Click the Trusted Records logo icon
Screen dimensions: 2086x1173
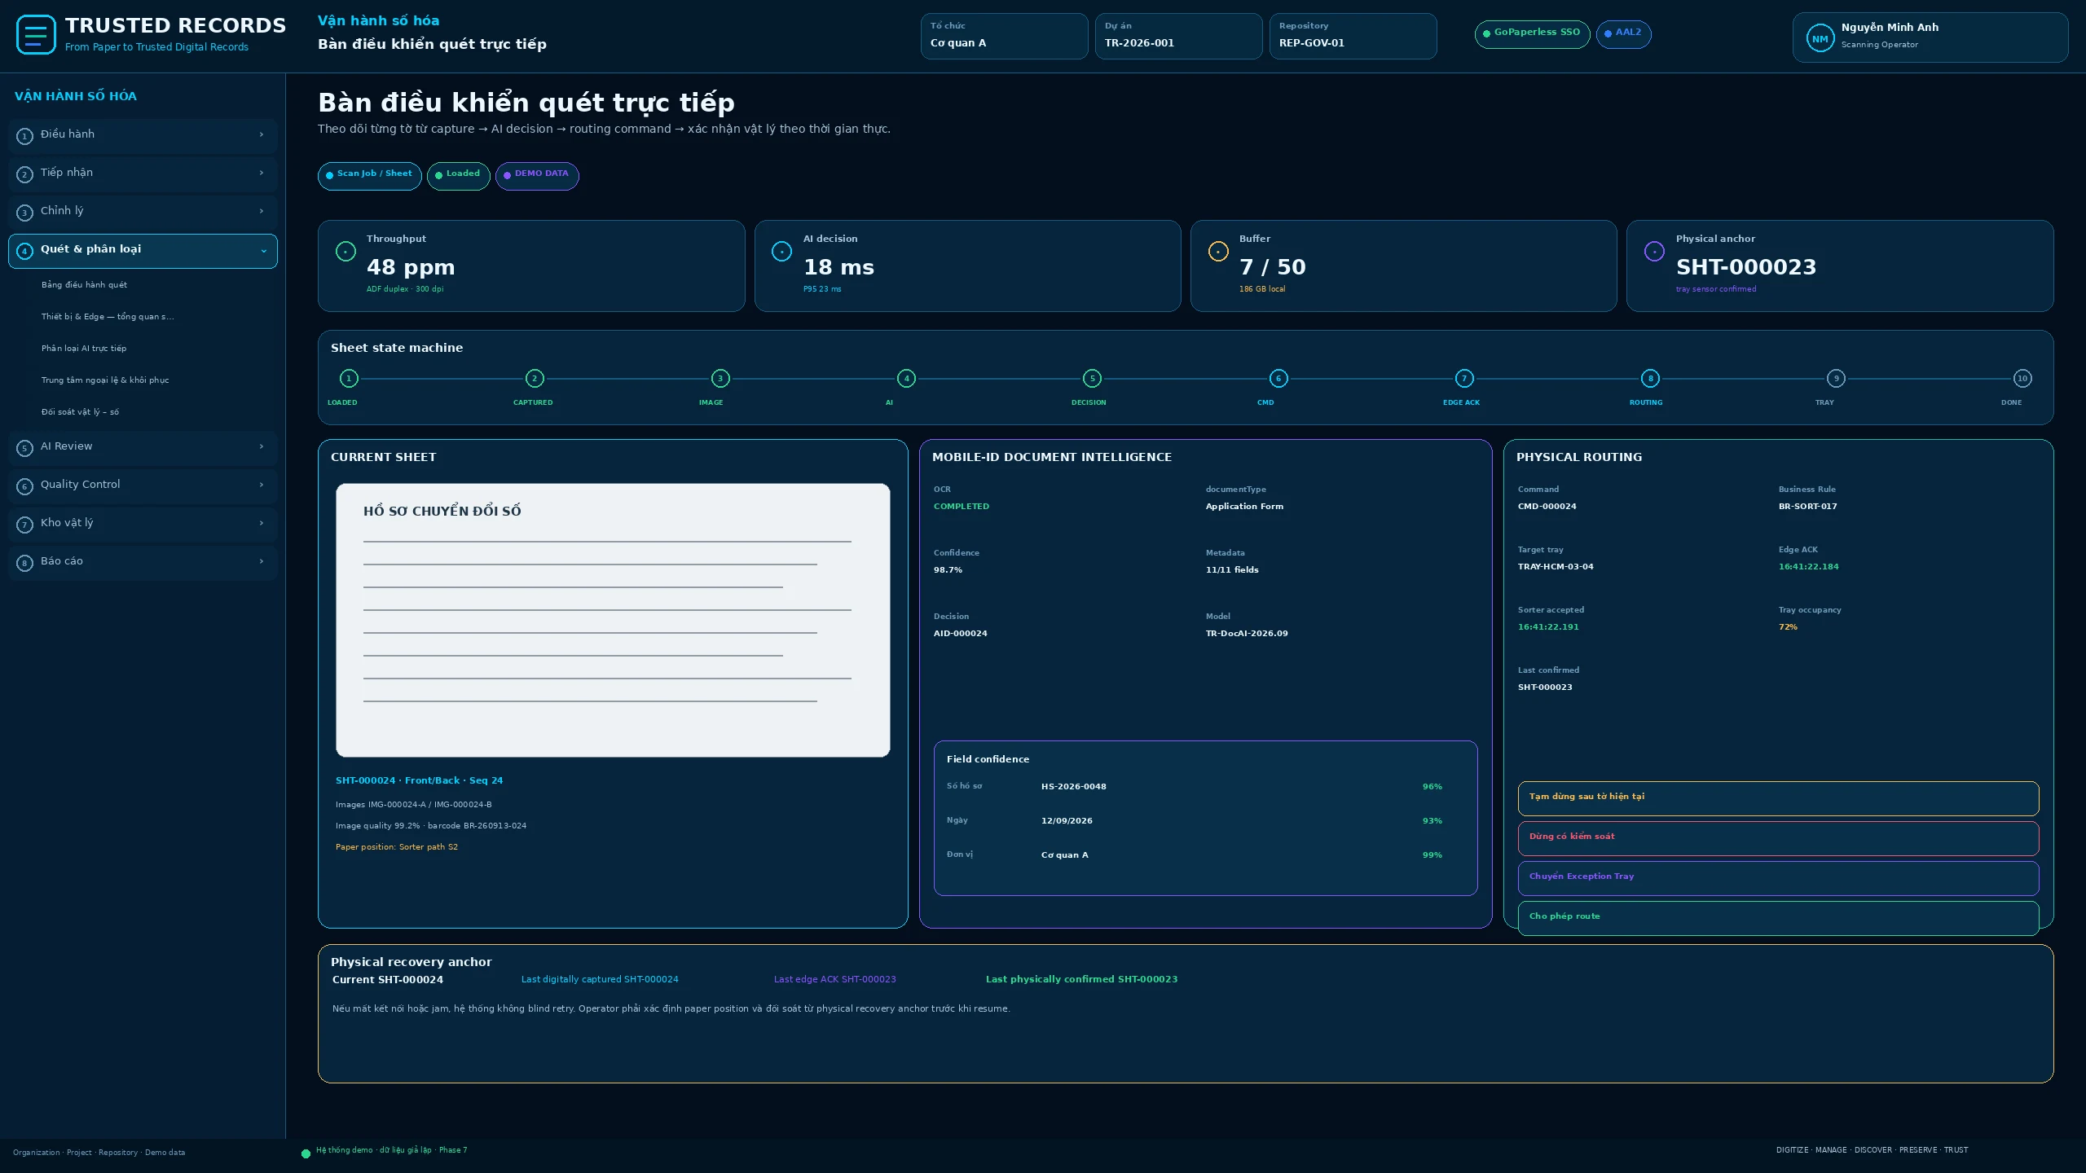tap(36, 35)
